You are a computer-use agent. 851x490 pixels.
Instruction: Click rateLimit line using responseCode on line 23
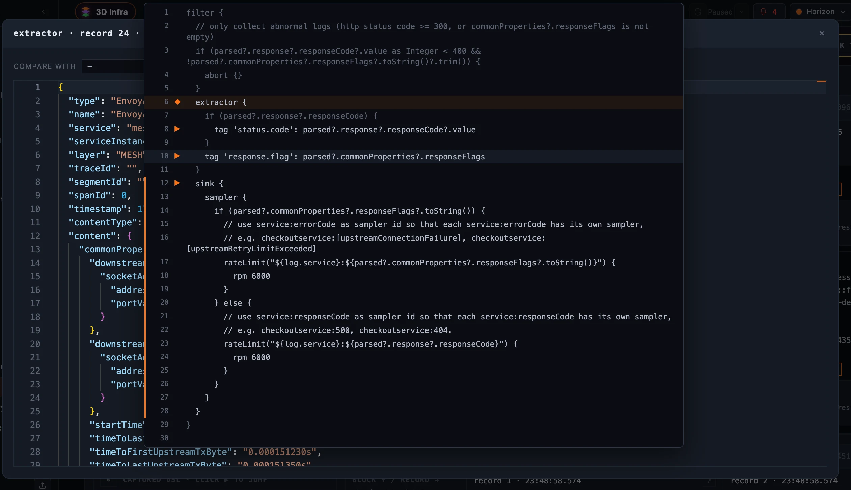coord(370,344)
